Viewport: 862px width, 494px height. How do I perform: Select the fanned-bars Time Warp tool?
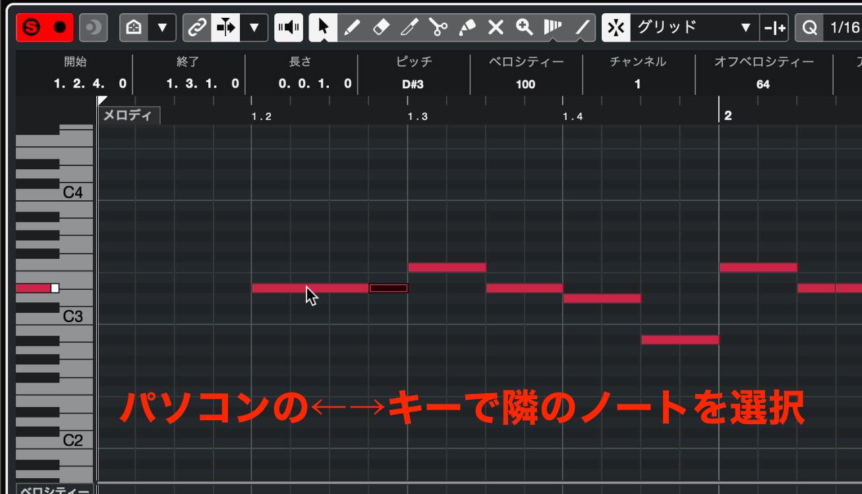point(553,28)
